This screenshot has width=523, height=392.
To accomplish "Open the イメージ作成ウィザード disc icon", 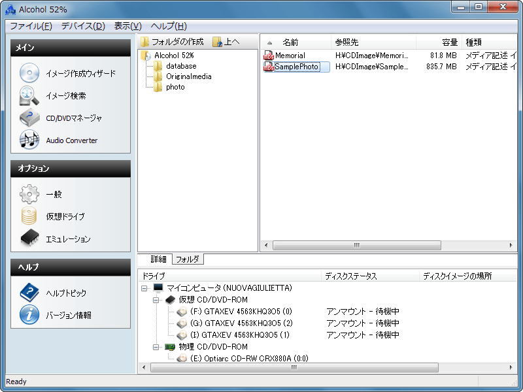I will point(29,73).
